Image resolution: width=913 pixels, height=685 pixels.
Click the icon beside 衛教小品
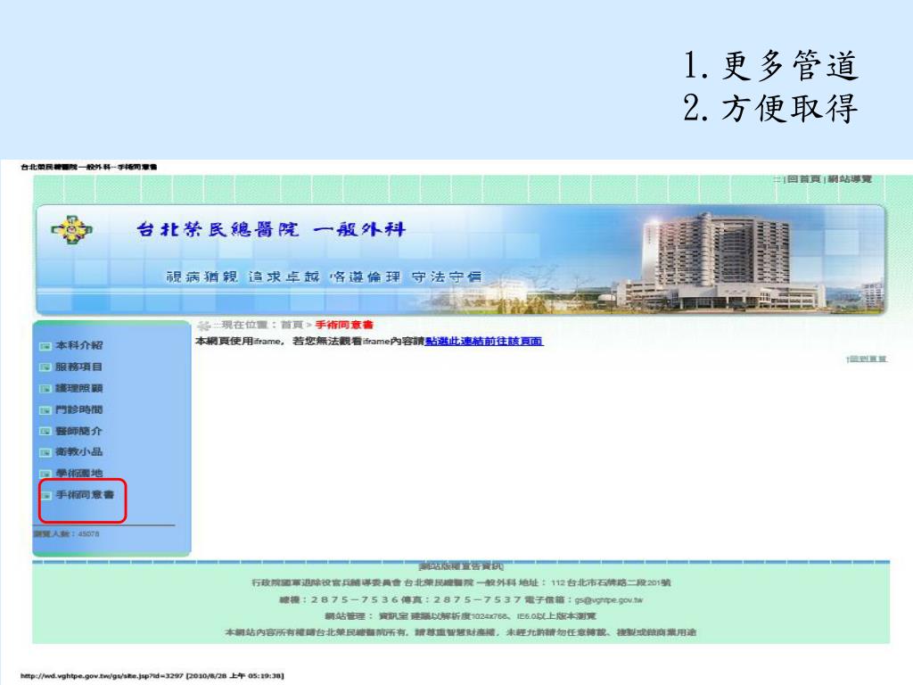click(45, 452)
